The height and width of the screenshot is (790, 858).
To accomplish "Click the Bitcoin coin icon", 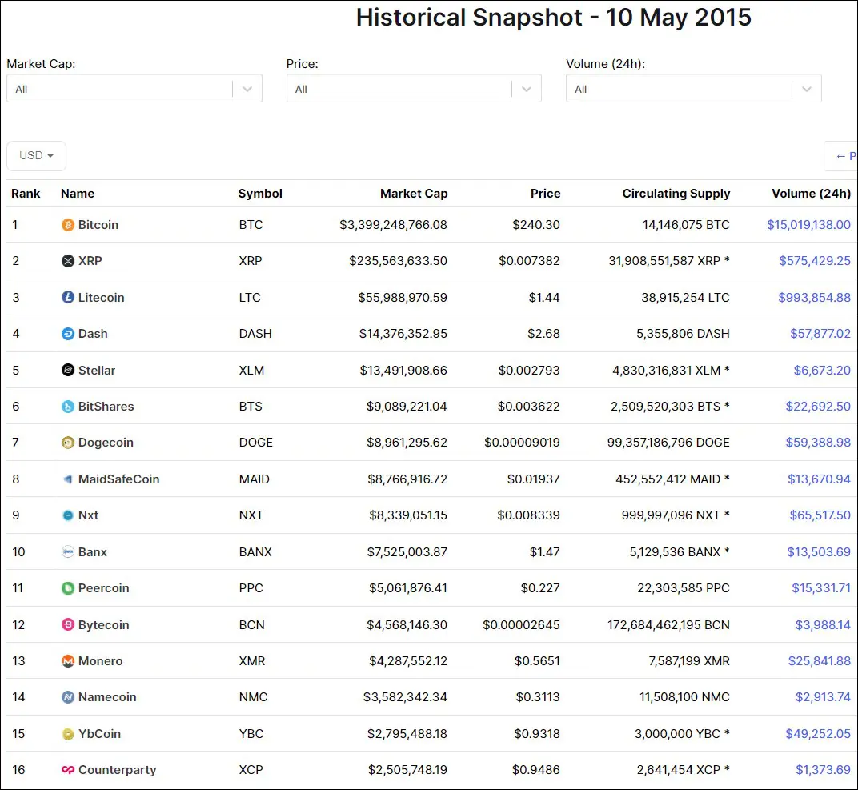I will click(x=68, y=225).
